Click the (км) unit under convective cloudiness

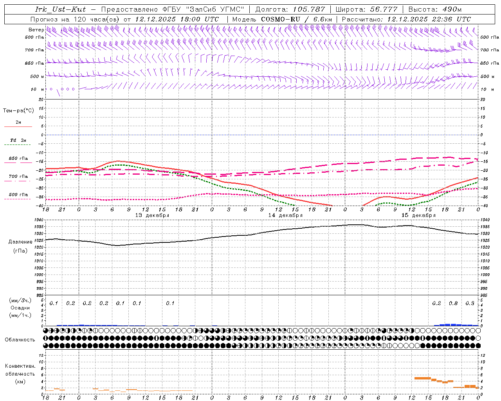[20, 381]
